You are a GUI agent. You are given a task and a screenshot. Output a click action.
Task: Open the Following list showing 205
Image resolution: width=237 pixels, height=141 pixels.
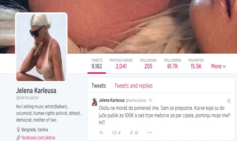click(148, 64)
